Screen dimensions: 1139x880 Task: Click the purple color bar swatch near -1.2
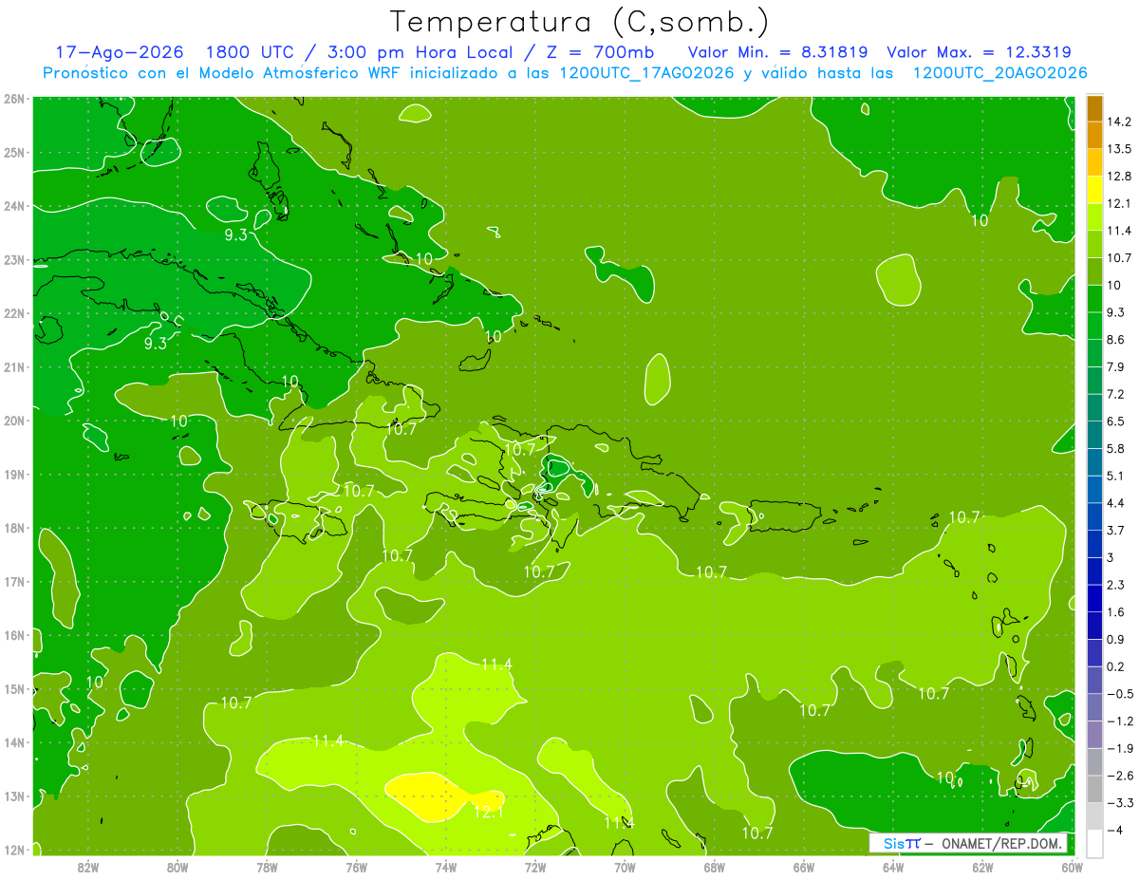[1094, 734]
